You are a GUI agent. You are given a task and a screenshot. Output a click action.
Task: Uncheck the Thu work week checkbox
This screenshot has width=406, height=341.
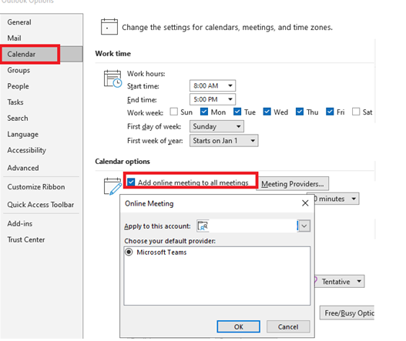tap(300, 112)
